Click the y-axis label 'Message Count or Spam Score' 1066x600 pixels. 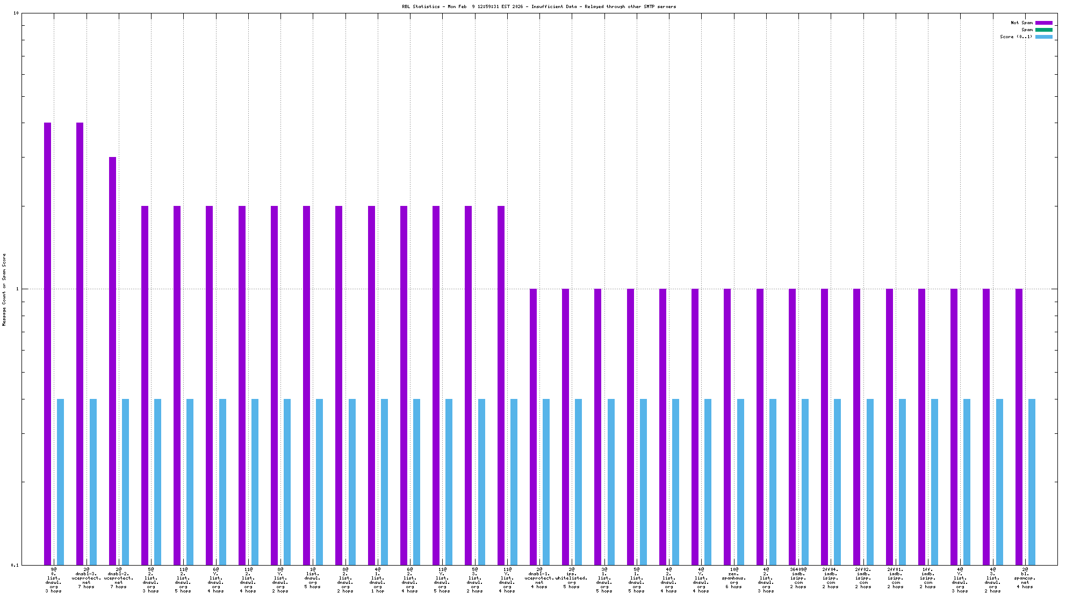tap(4, 289)
